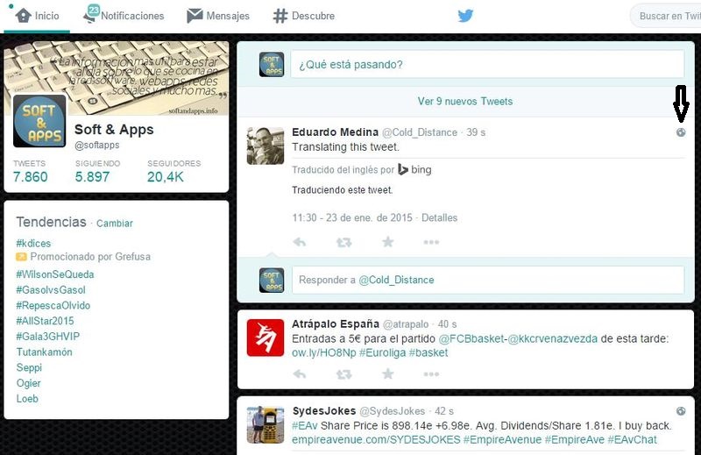The width and height of the screenshot is (701, 455).
Task: Retweet the Atrápalo España tweet
Action: point(343,374)
